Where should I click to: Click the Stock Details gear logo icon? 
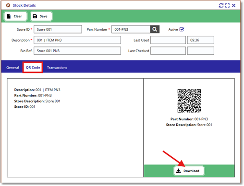[8, 5]
